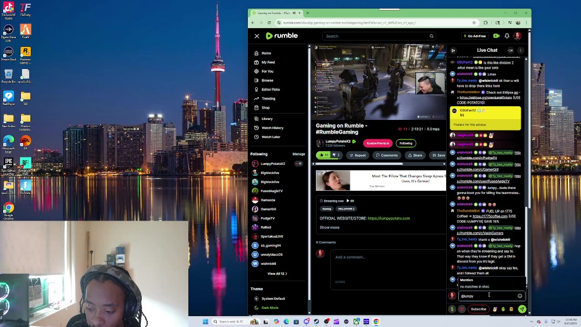Open the chat emoji picker
581x327 pixels.
520,296
